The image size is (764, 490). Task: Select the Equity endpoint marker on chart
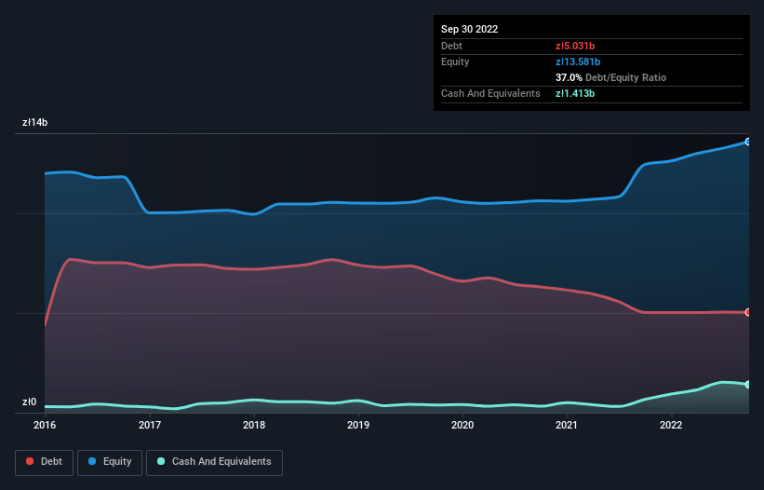(748, 142)
